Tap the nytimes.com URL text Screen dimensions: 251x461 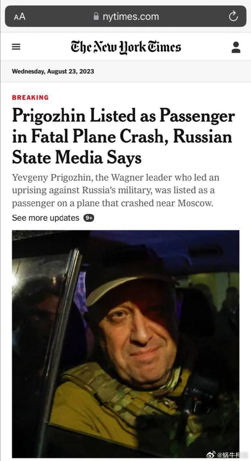pyautogui.click(x=131, y=17)
